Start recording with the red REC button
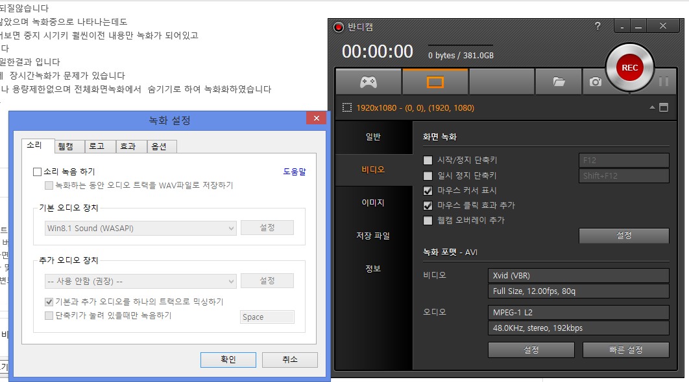The image size is (689, 382). (x=630, y=67)
